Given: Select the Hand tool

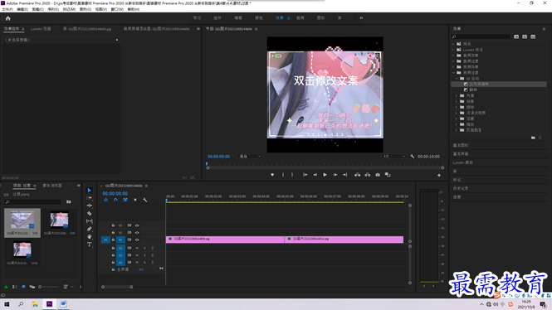Looking at the screenshot, I should coord(90,236).
